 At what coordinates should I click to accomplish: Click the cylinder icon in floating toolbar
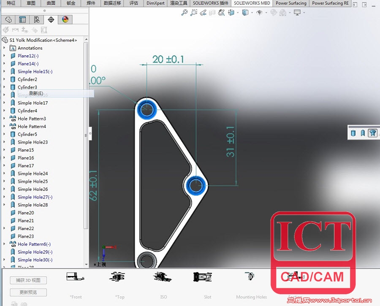click(353, 133)
